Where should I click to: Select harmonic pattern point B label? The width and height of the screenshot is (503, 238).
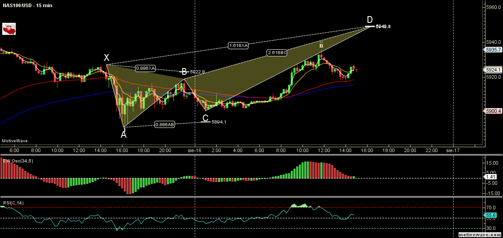tap(184, 72)
